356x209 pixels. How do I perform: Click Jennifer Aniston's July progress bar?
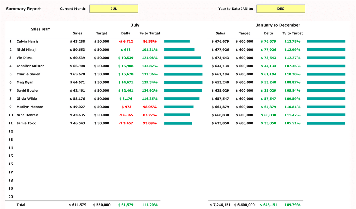(183, 66)
